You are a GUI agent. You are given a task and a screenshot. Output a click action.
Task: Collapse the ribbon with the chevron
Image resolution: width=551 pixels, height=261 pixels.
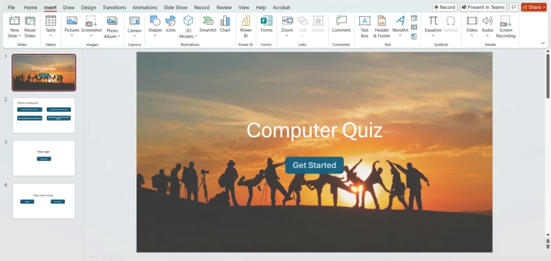pyautogui.click(x=543, y=43)
